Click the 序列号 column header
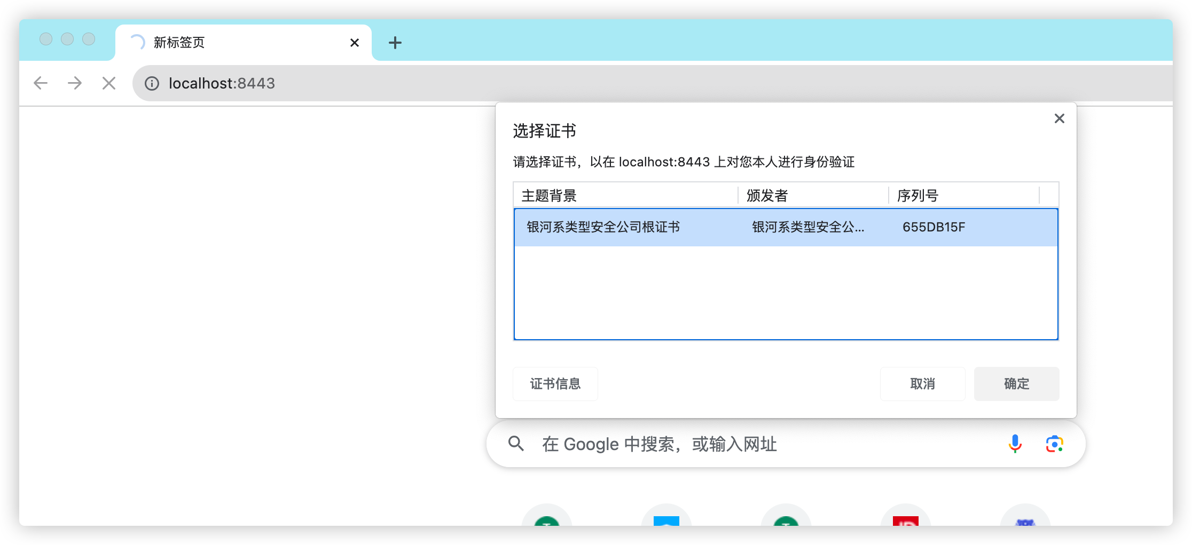Image resolution: width=1192 pixels, height=545 pixels. click(921, 195)
